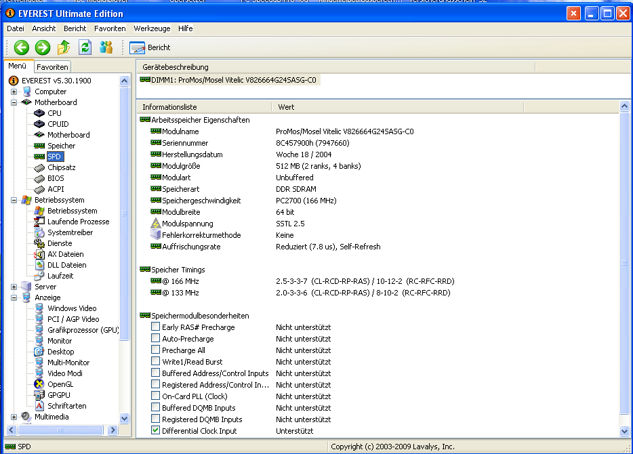Go forward with the green right arrow
633x454 pixels.
pos(43,47)
